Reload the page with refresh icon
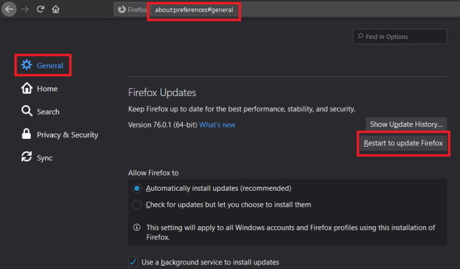 click(41, 9)
